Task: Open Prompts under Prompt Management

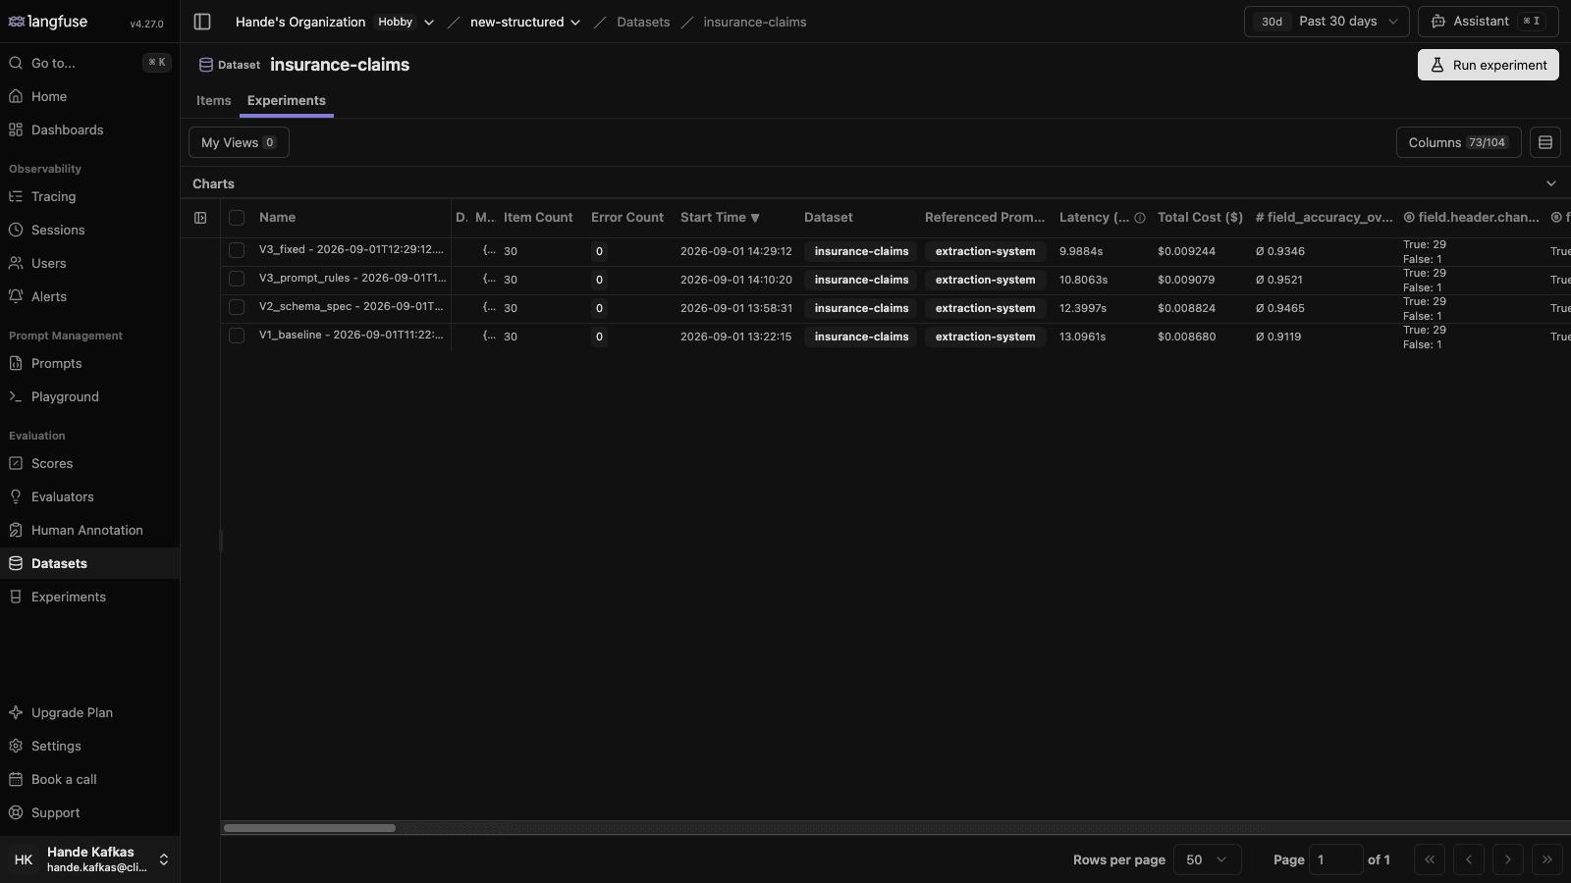Action: tap(89, 363)
